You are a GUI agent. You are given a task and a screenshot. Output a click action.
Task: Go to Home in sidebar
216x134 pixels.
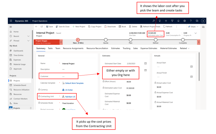pyautogui.click(x=16, y=32)
